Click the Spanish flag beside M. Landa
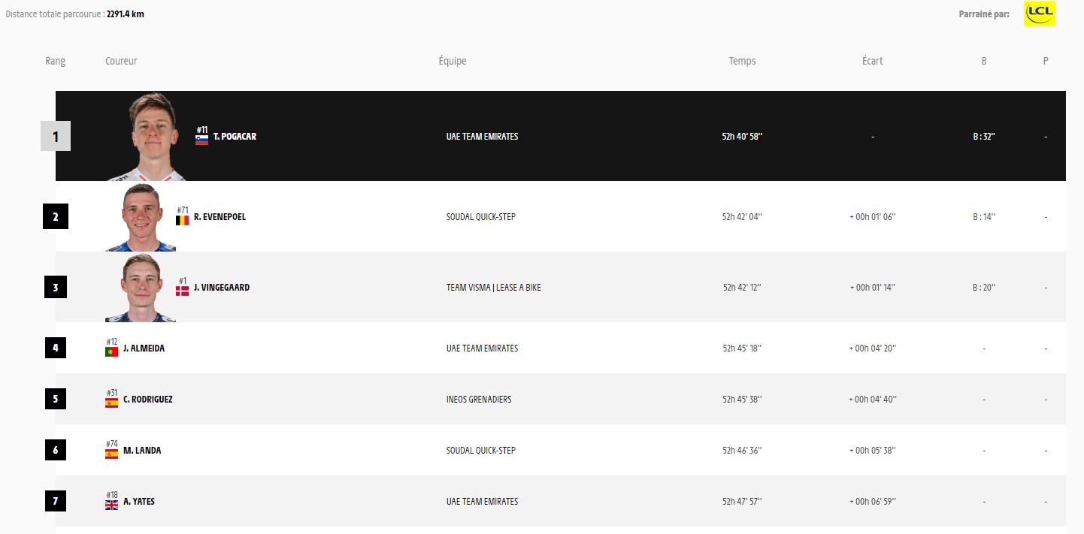The width and height of the screenshot is (1084, 534). (x=111, y=454)
